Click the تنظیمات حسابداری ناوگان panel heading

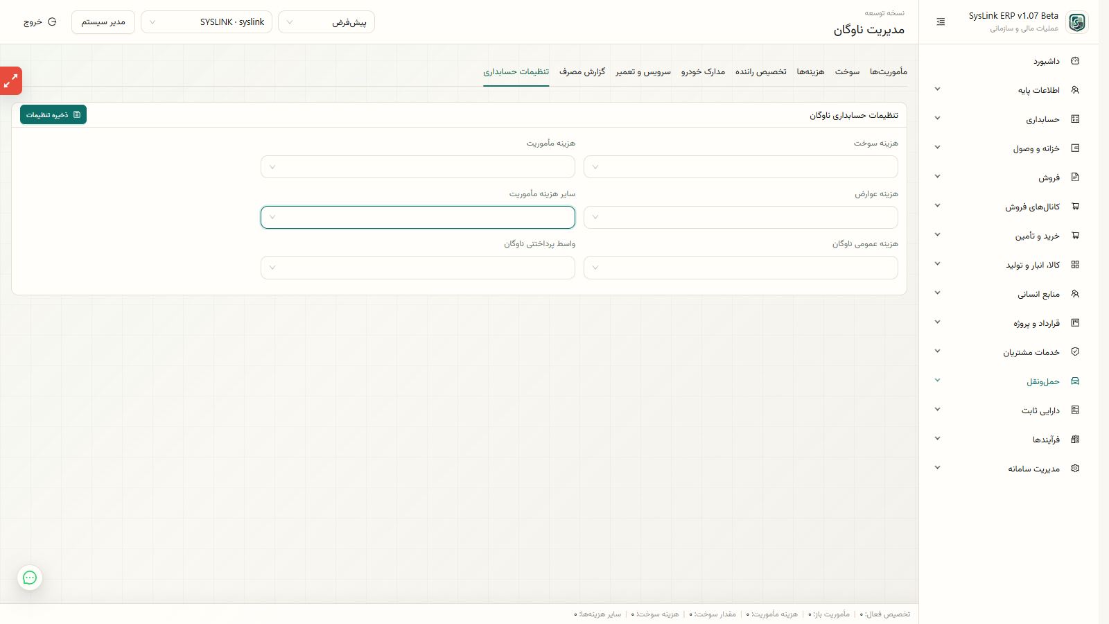pyautogui.click(x=854, y=115)
